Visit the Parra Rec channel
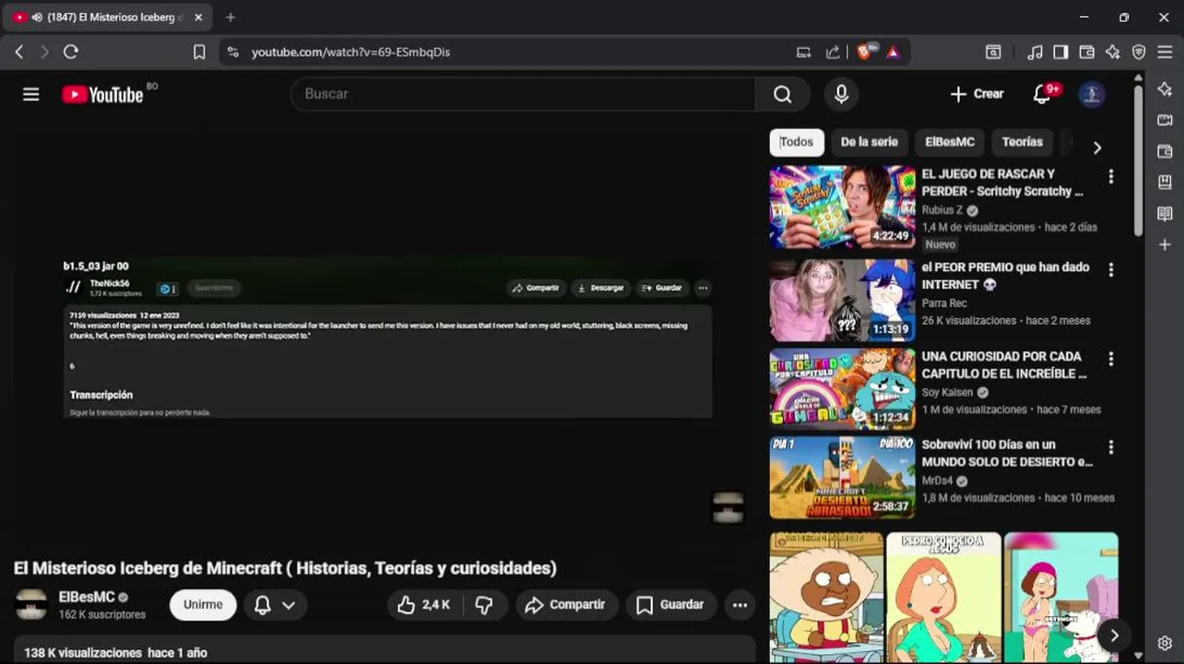Image resolution: width=1184 pixels, height=664 pixels. [x=944, y=302]
